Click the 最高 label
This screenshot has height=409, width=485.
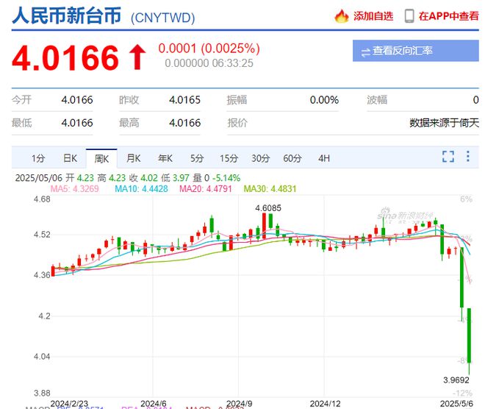pos(129,123)
